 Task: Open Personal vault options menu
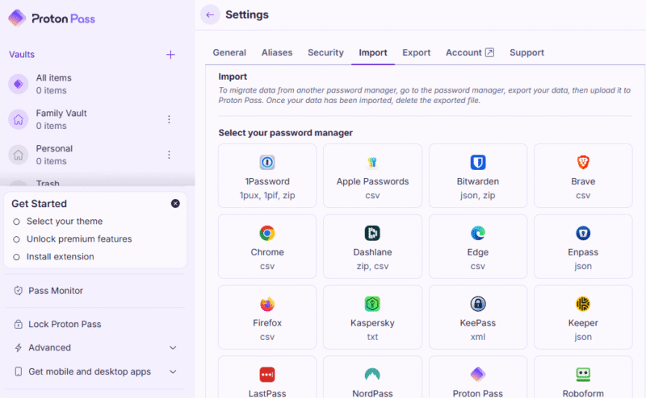coord(169,155)
